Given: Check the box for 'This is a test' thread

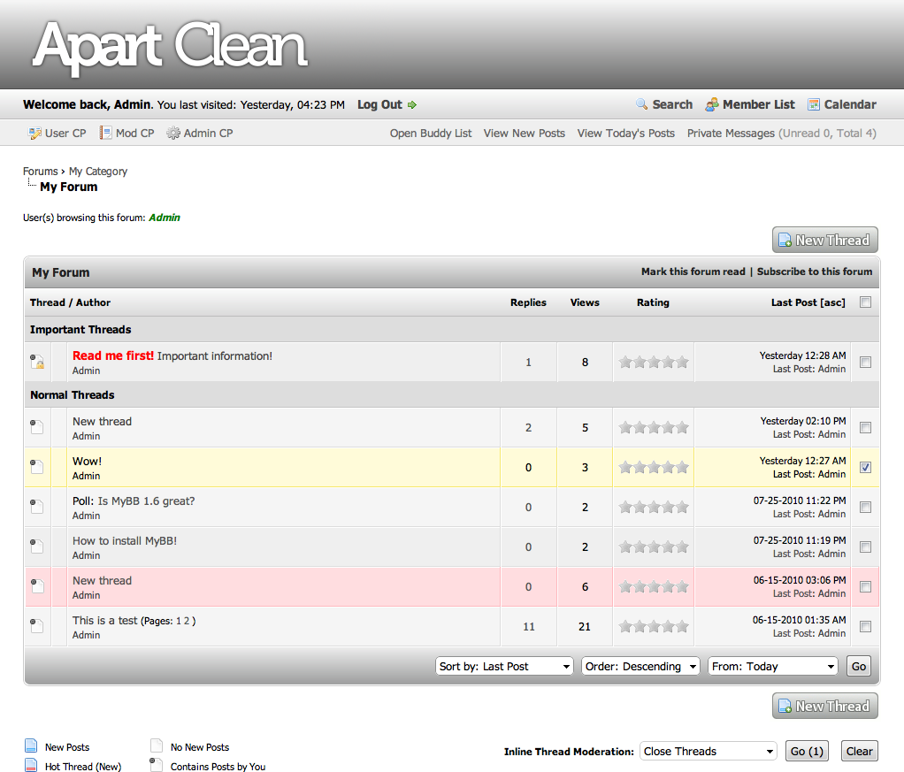Looking at the screenshot, I should pyautogui.click(x=865, y=626).
